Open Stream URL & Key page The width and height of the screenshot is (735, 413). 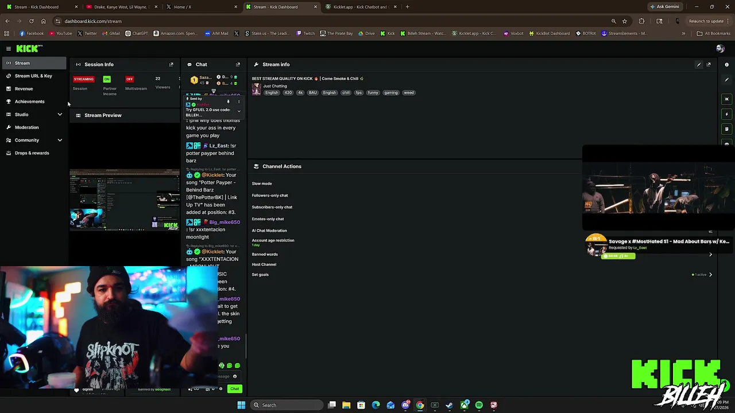pyautogui.click(x=33, y=76)
